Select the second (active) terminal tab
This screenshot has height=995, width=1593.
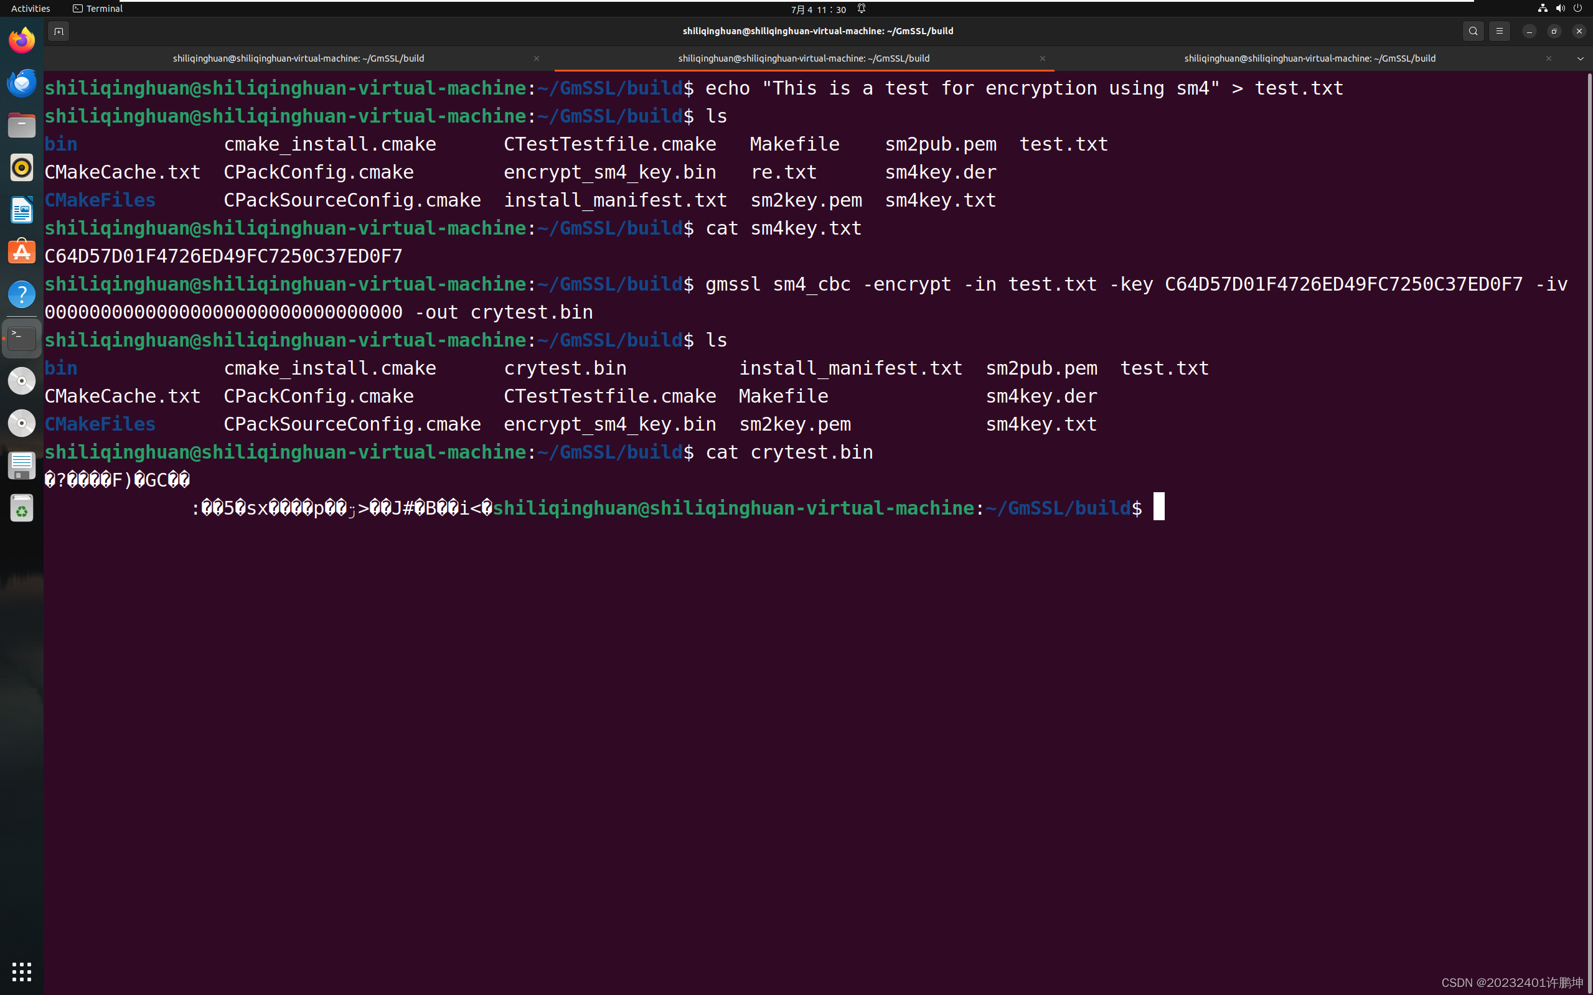[x=804, y=58]
